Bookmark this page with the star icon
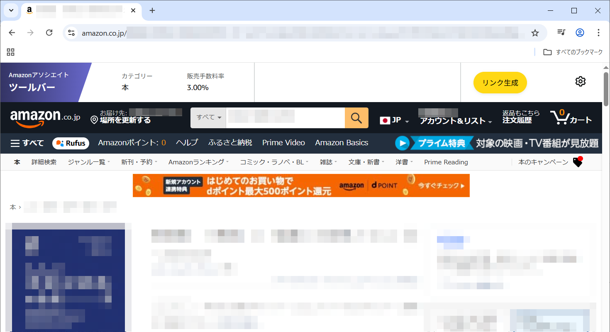 pos(535,33)
